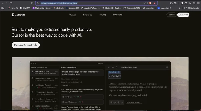The width and height of the screenshot is (201, 111).
Task: Open the app/page.tsx file chip
Action: [x=82, y=97]
